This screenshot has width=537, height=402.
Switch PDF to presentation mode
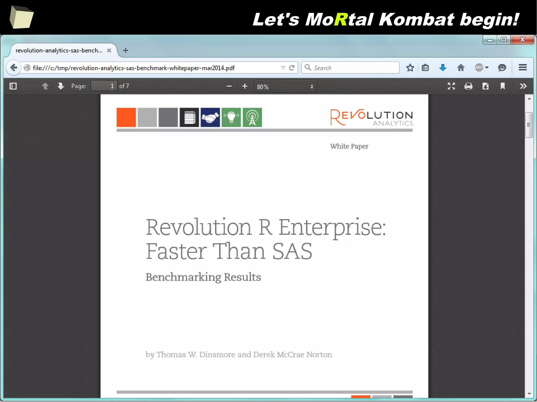pos(451,86)
